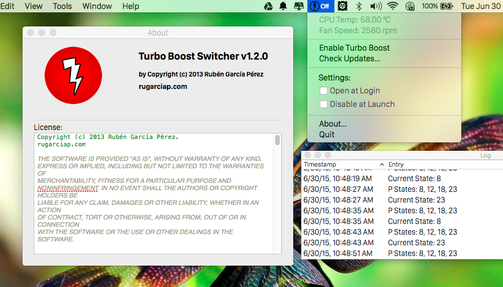The image size is (503, 287).
Task: Choose Check Updates from the menu
Action: 349,59
